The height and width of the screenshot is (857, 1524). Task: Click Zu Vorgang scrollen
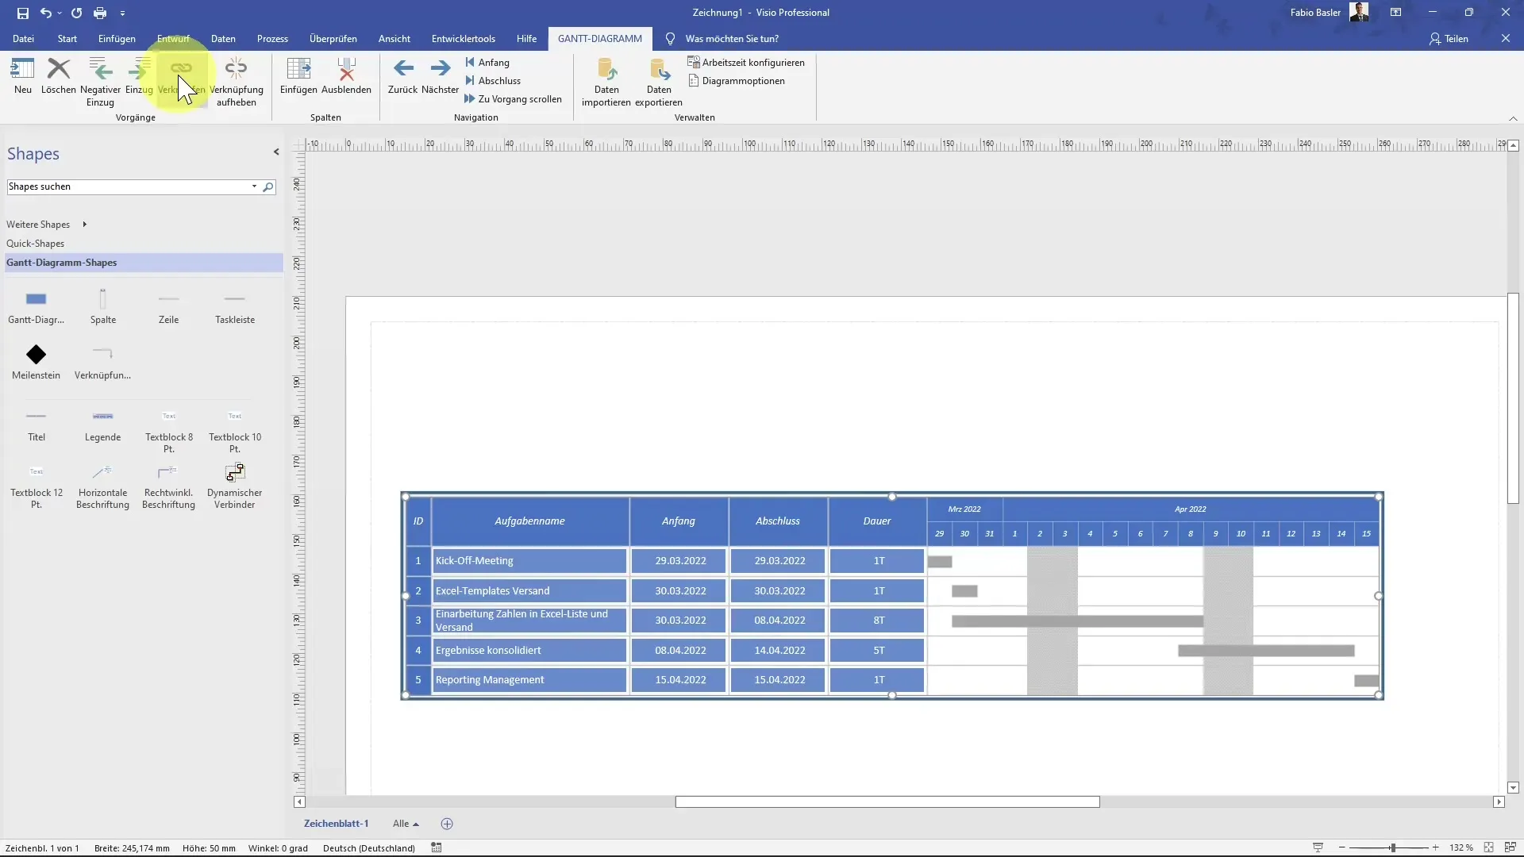coord(513,98)
